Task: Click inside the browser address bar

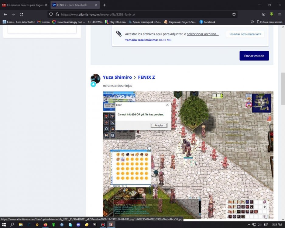Action: pyautogui.click(x=122, y=14)
